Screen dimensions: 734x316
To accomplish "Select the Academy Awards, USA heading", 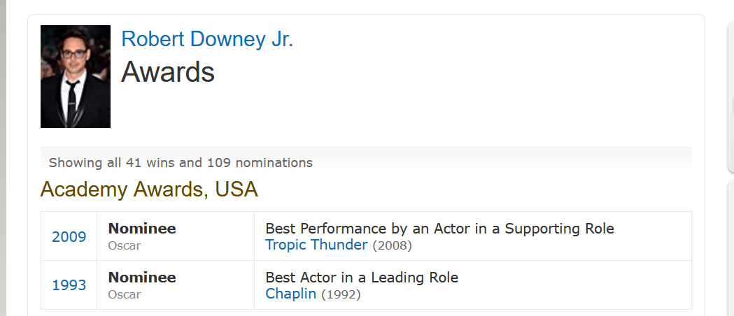I will (x=149, y=189).
